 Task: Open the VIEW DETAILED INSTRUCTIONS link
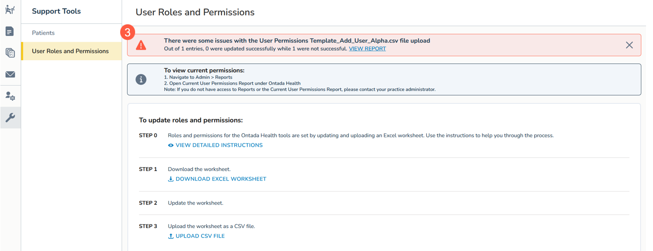click(x=219, y=145)
